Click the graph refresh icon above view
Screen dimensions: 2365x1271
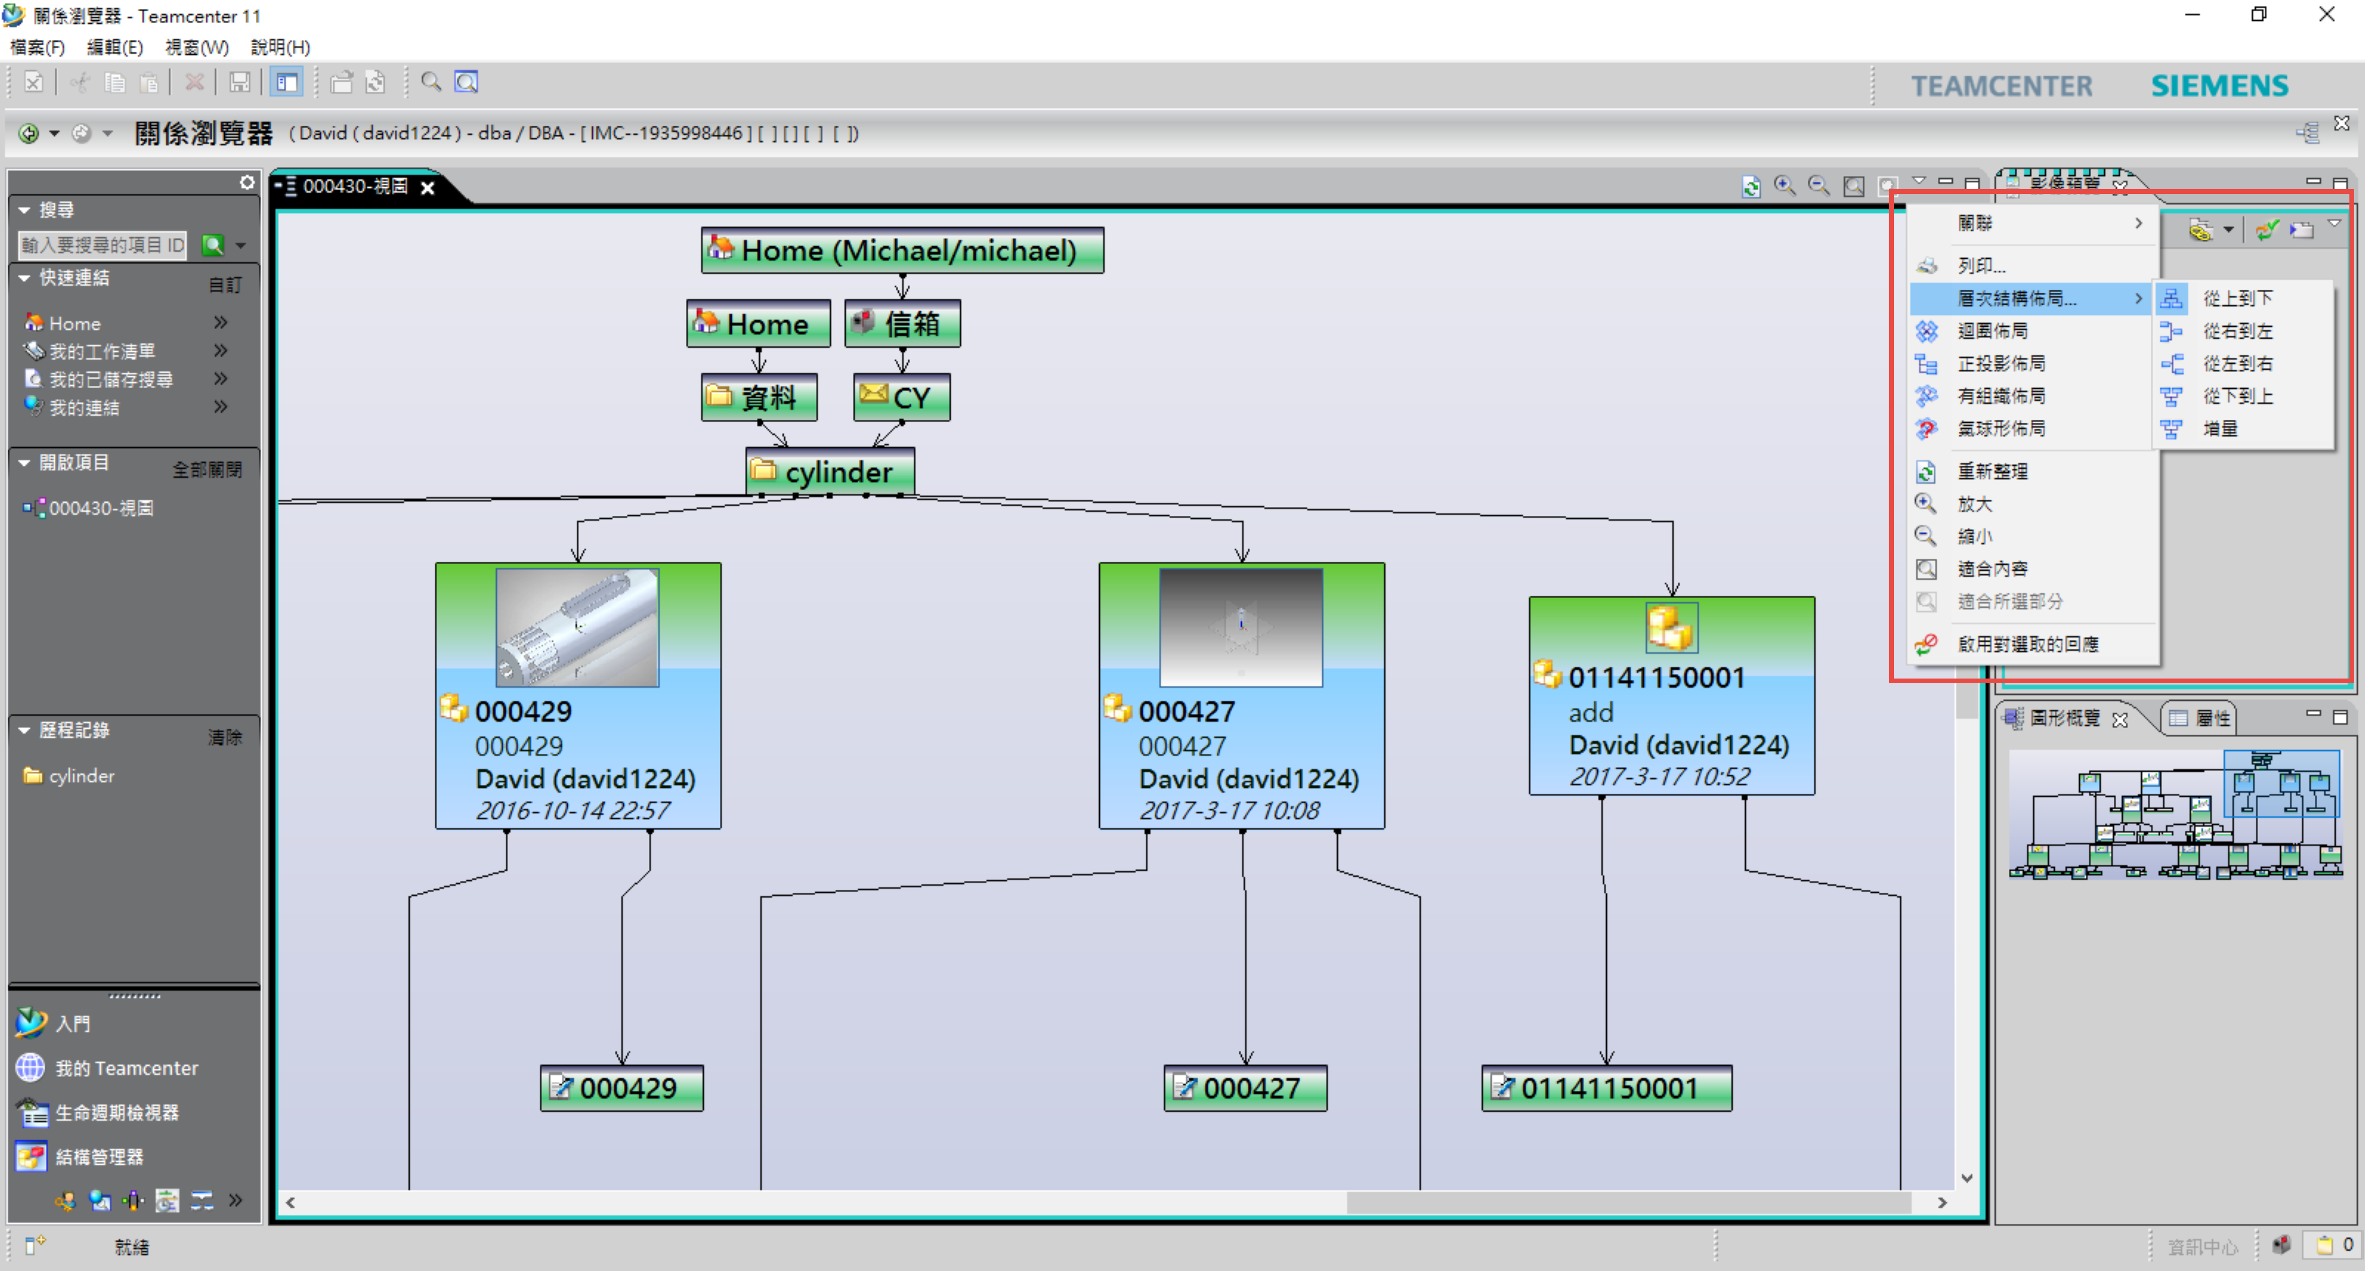(1751, 186)
